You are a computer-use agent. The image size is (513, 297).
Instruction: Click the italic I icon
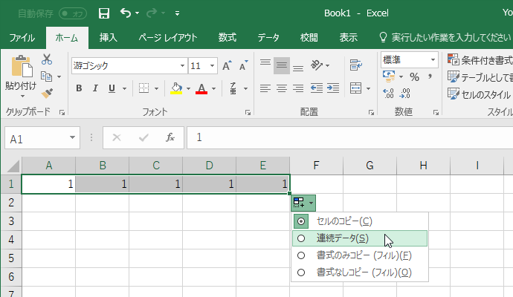coord(96,88)
